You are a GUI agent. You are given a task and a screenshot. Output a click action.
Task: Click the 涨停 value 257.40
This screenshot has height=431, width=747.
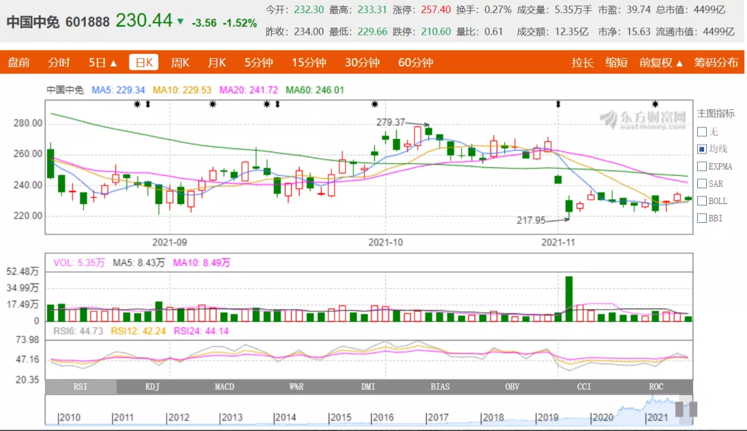click(x=436, y=10)
